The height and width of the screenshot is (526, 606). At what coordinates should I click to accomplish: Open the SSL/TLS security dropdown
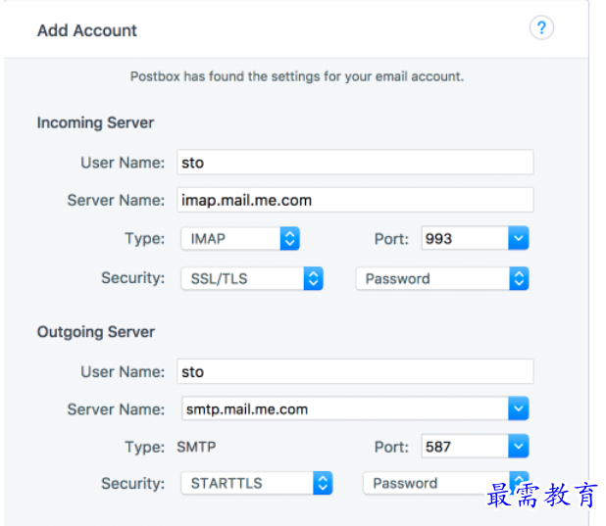tap(252, 278)
